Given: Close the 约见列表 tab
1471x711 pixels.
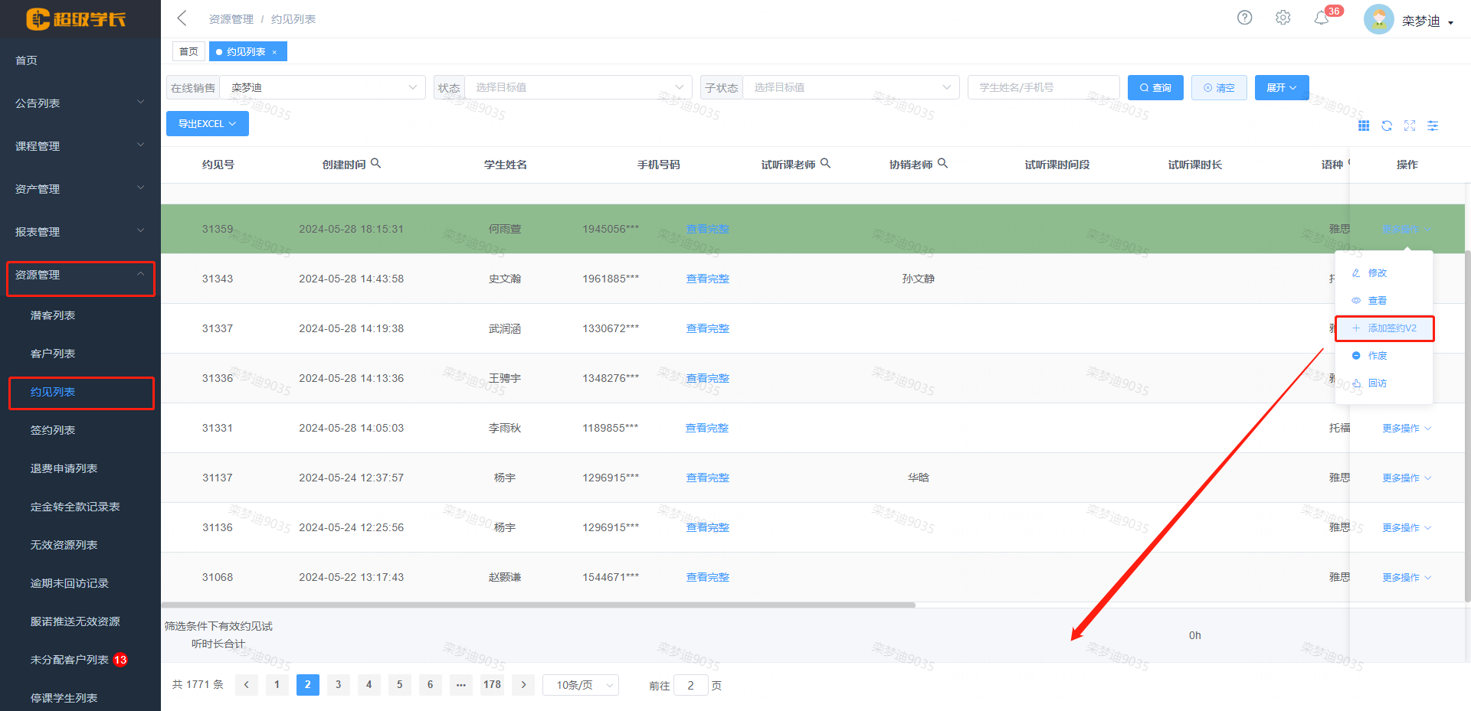Looking at the screenshot, I should pyautogui.click(x=274, y=52).
